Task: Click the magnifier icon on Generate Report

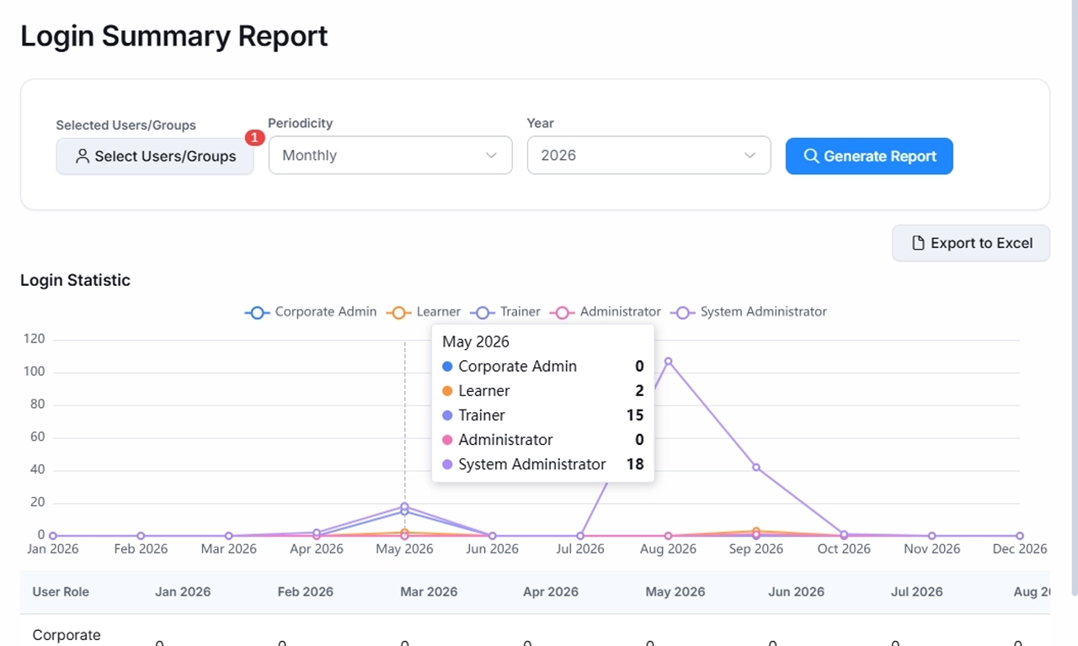Action: 811,156
